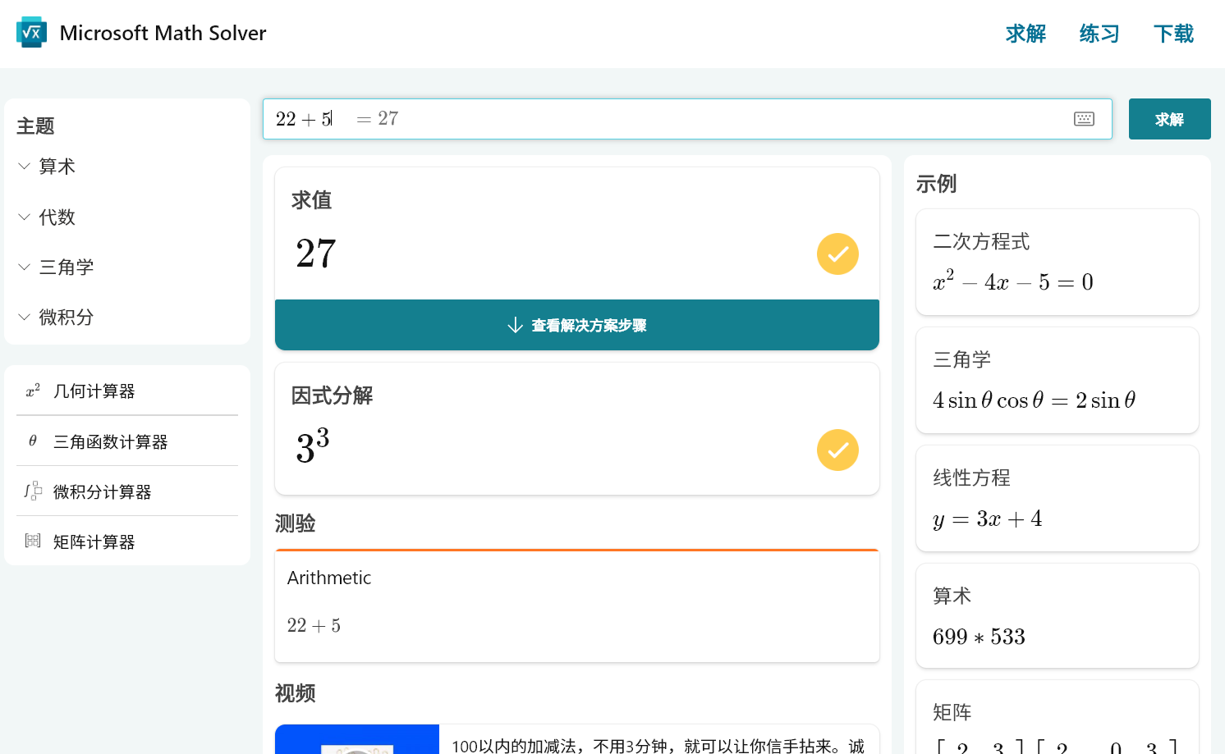Open the on-screen math keyboard

(x=1084, y=119)
